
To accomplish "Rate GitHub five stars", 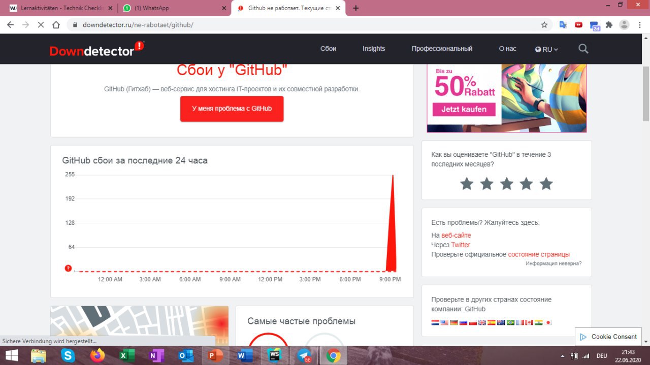I will pos(546,184).
